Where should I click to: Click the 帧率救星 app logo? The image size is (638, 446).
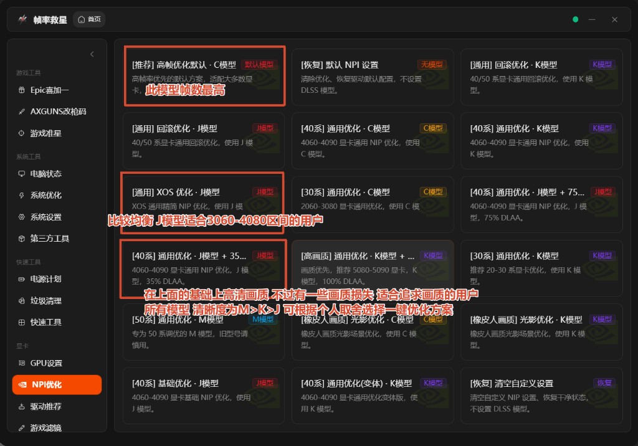tap(23, 19)
